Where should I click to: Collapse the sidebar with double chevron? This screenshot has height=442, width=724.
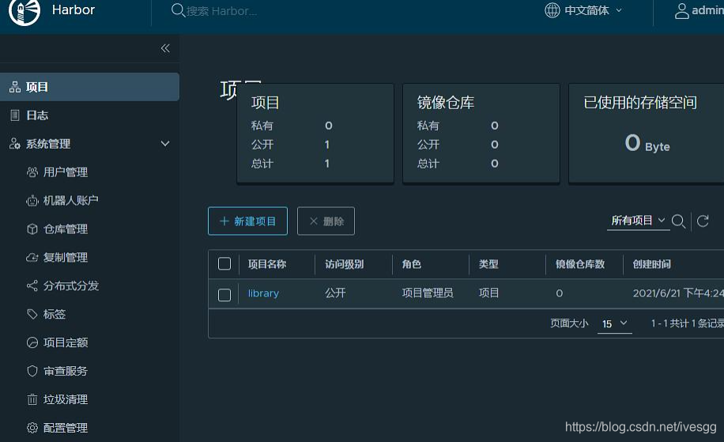(165, 48)
